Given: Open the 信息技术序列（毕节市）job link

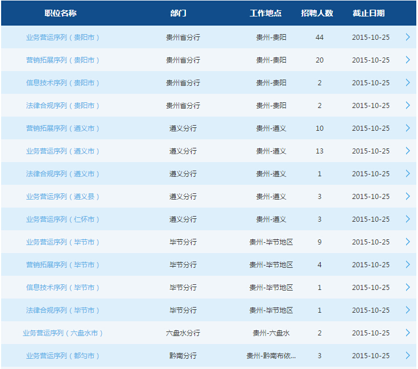Looking at the screenshot, I should pyautogui.click(x=63, y=287).
